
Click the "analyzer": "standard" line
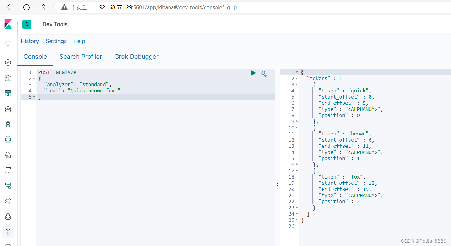tap(77, 84)
